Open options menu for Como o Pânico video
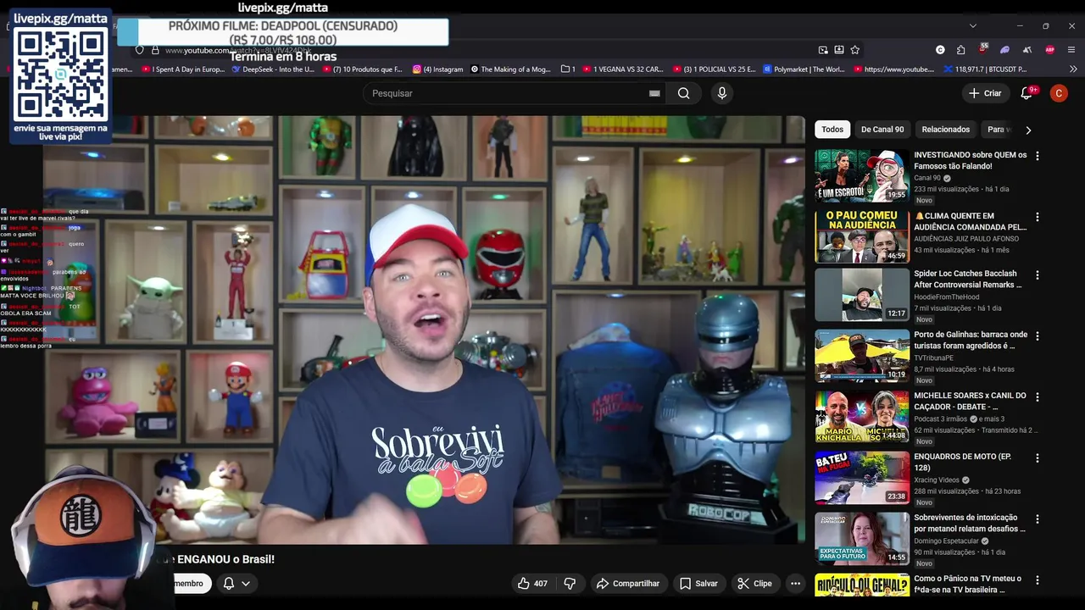 coord(1038,579)
